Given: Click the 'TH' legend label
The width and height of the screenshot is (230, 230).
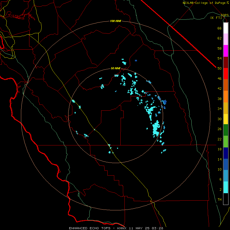Looking at the screenshot, I should [x=220, y=200].
